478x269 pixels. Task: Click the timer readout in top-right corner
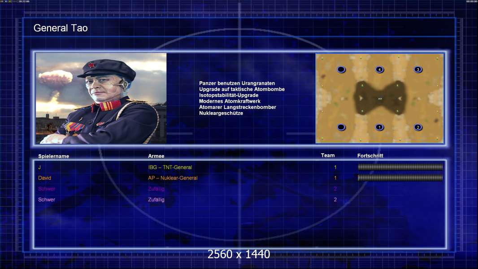(472, 1)
